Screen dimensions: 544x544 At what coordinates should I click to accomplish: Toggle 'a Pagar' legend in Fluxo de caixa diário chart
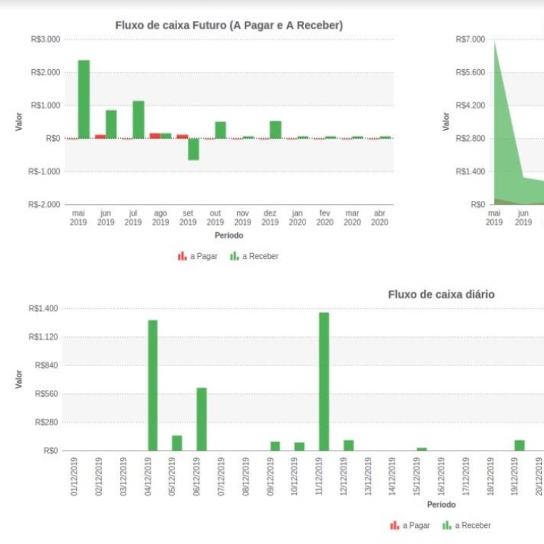coord(409,526)
